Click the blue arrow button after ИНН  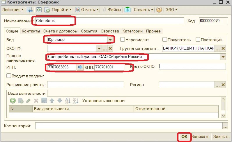pos(80,67)
